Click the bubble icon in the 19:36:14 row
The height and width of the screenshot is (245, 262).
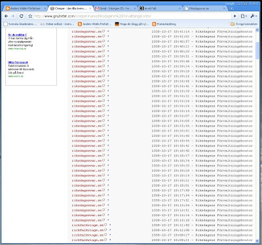pyautogui.click(x=103, y=111)
